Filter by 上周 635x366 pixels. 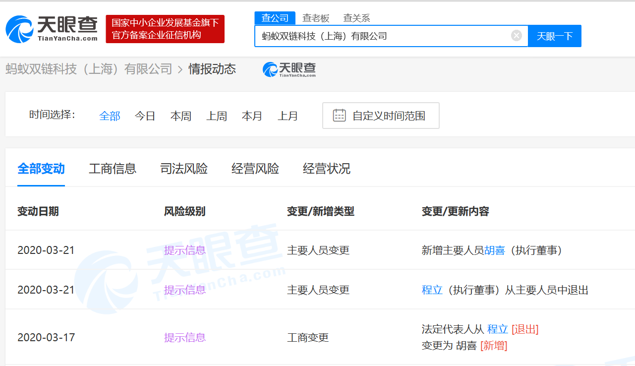(x=217, y=116)
